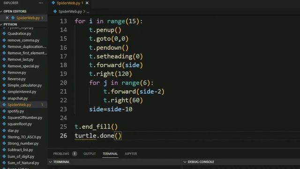Open remove_comma.py file
The height and width of the screenshot is (169, 300).
[x=23, y=40]
